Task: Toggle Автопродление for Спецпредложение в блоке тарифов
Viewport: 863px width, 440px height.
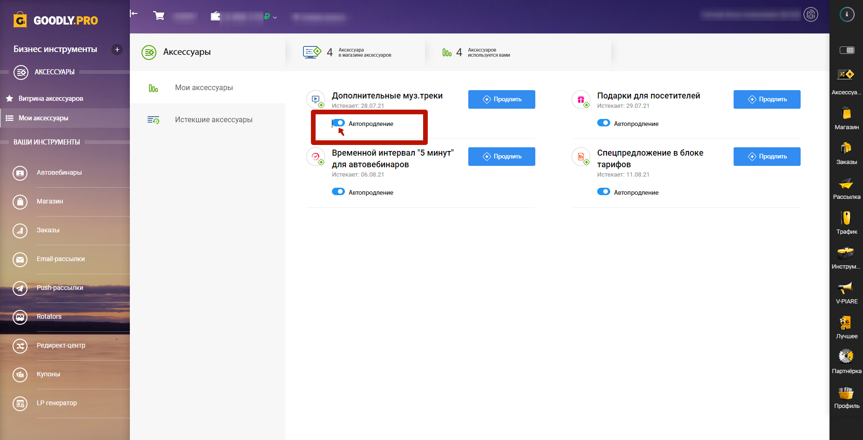Action: point(604,192)
